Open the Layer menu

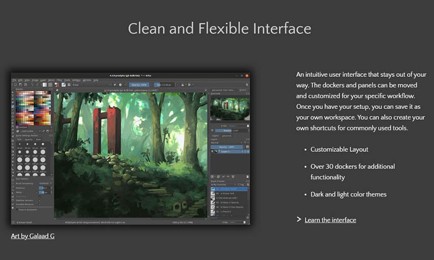tap(43, 80)
